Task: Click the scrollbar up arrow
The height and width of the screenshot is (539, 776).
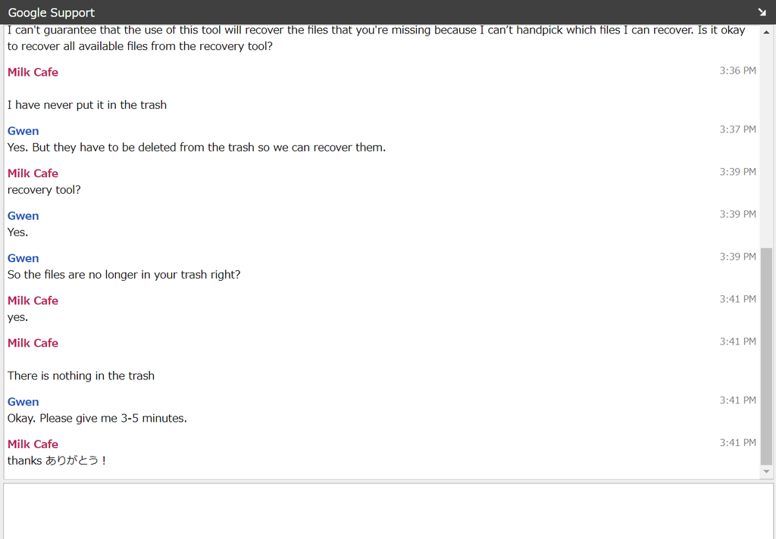Action: (x=766, y=32)
